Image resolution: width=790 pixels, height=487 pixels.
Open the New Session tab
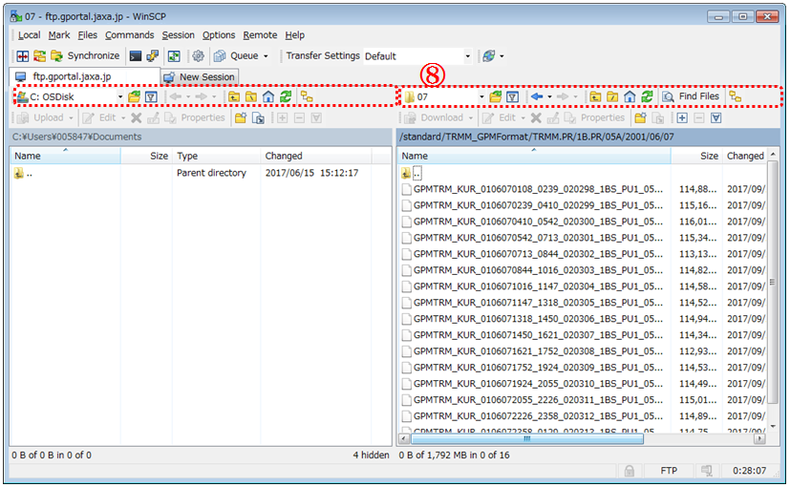[x=200, y=77]
